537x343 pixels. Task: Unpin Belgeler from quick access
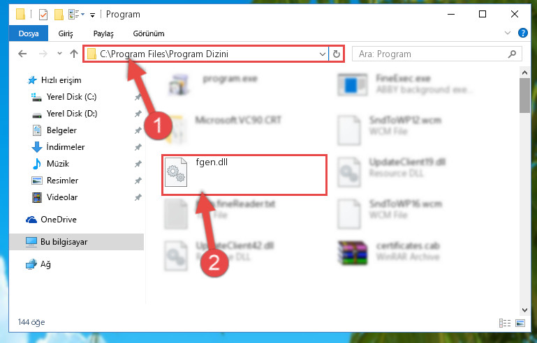pyautogui.click(x=138, y=130)
